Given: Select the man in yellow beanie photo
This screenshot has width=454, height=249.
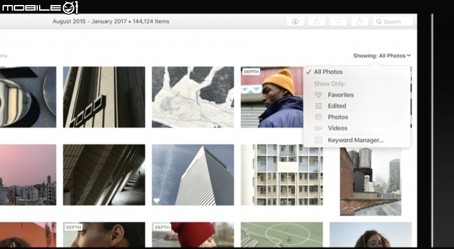Looking at the screenshot, I should pos(272,97).
